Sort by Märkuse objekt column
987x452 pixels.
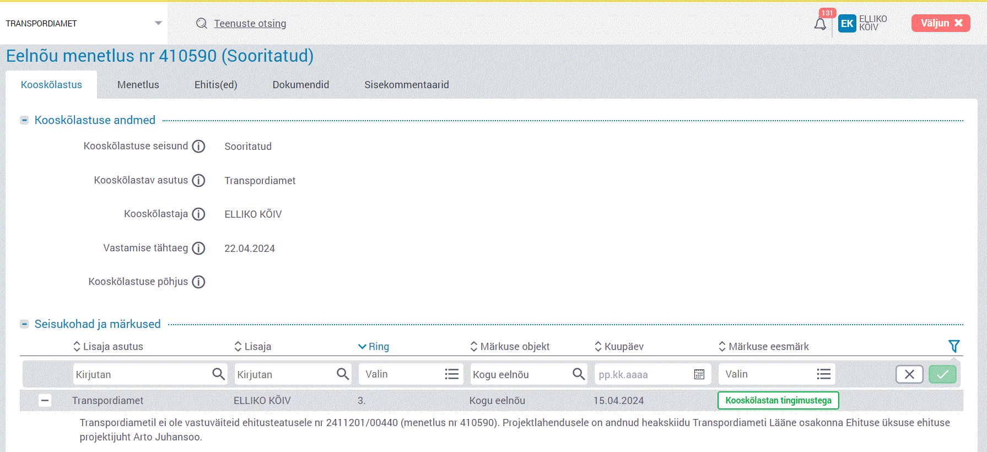pyautogui.click(x=510, y=346)
